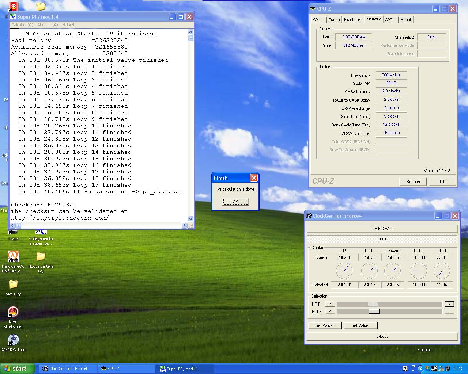Click the 'http://superpi.radeonx.com/' text
This screenshot has height=374, width=468.
coord(60,218)
